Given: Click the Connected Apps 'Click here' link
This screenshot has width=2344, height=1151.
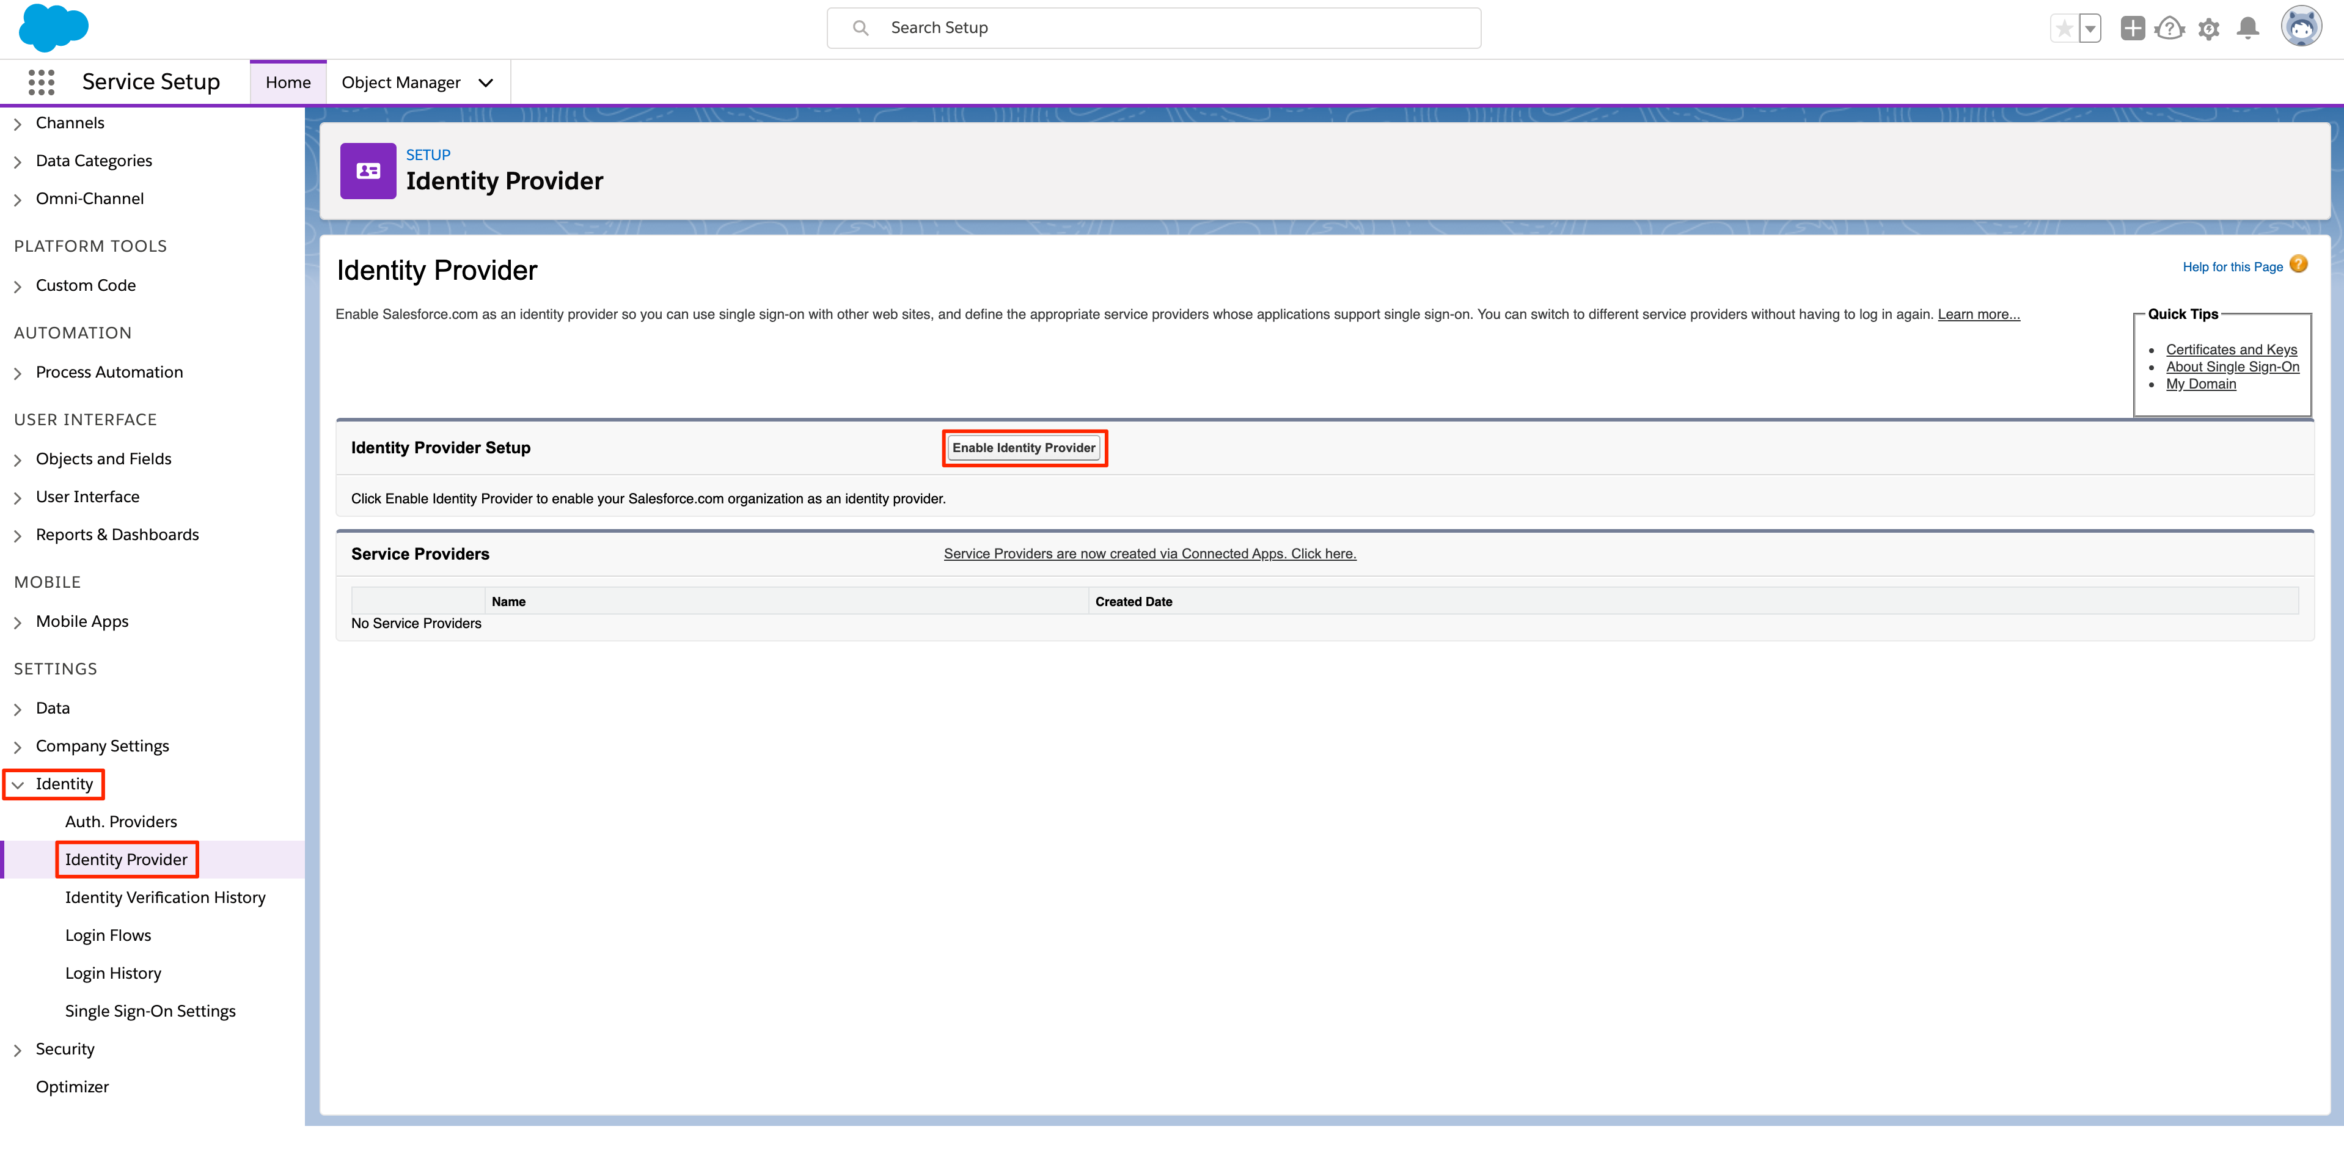Looking at the screenshot, I should [x=1149, y=554].
